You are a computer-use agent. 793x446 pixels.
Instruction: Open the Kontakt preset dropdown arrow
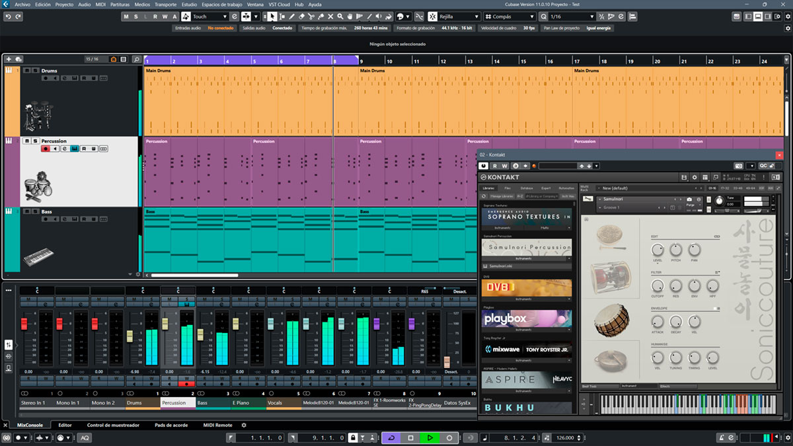(x=597, y=166)
